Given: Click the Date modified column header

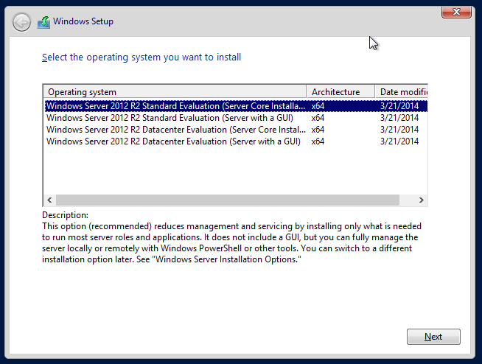Looking at the screenshot, I should point(401,92).
